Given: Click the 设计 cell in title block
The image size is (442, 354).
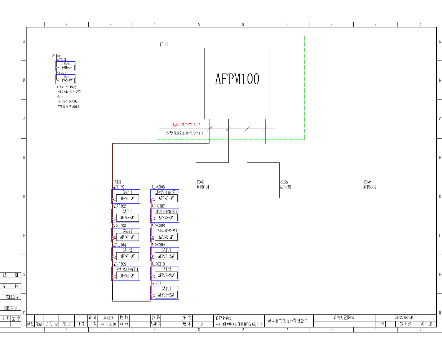Looking at the screenshot, I should (93, 318).
